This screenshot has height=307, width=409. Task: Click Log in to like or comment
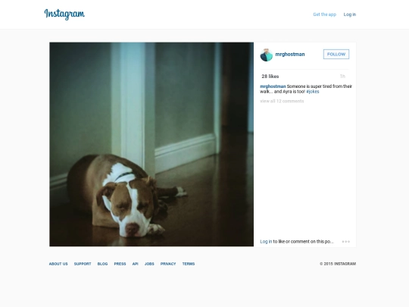tap(266, 242)
